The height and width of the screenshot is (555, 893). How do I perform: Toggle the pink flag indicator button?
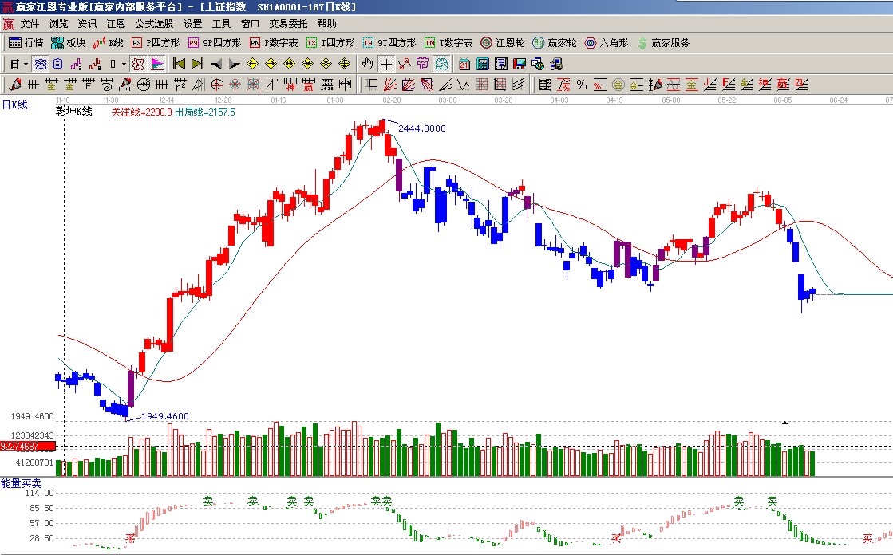tap(157, 64)
